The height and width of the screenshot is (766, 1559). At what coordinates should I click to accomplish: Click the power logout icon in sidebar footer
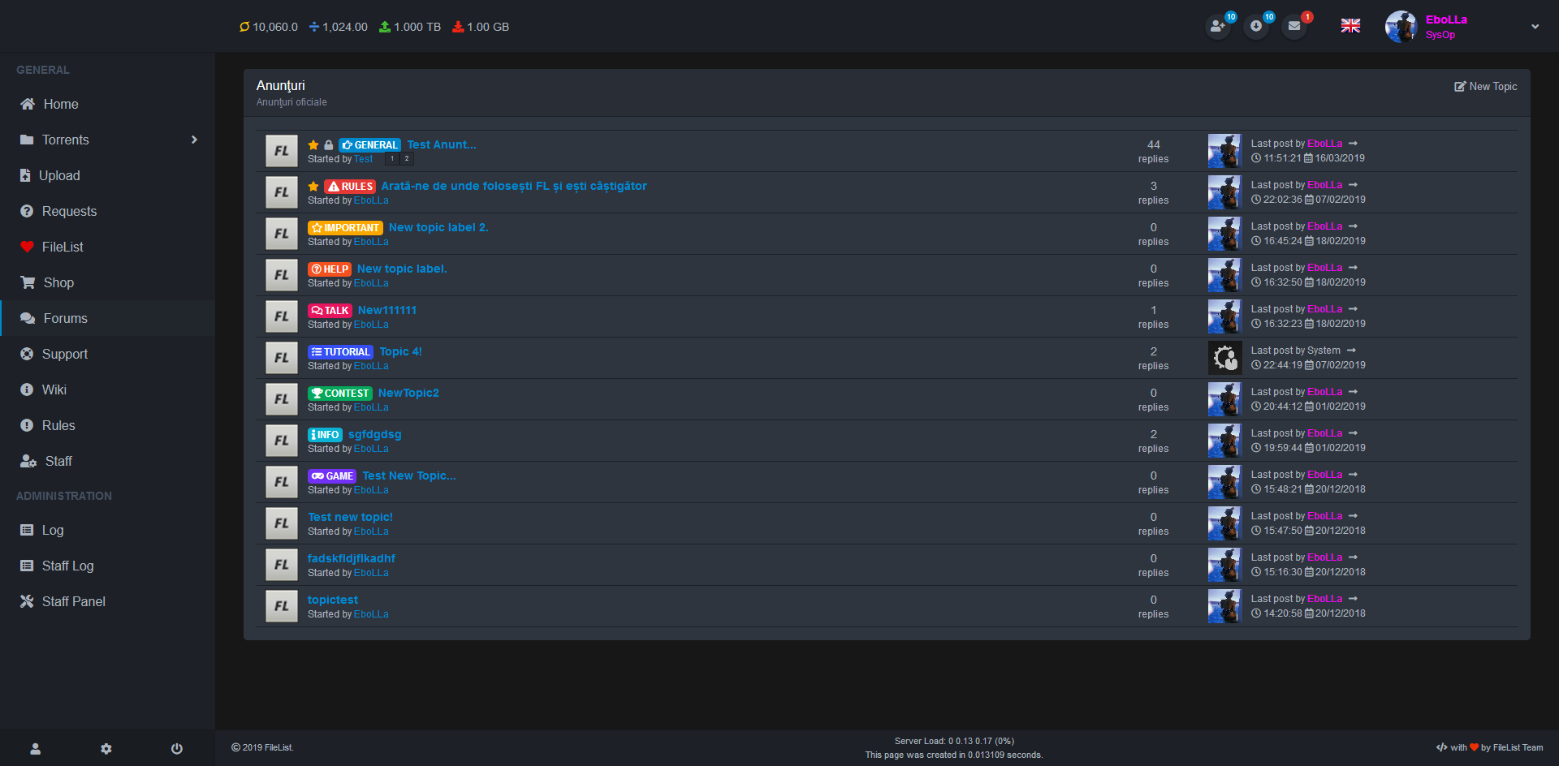[177, 748]
